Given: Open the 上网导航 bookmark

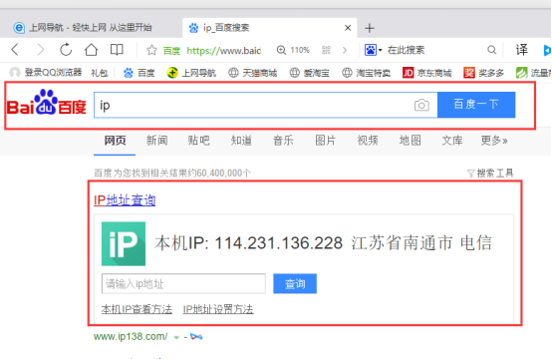Looking at the screenshot, I should point(191,73).
